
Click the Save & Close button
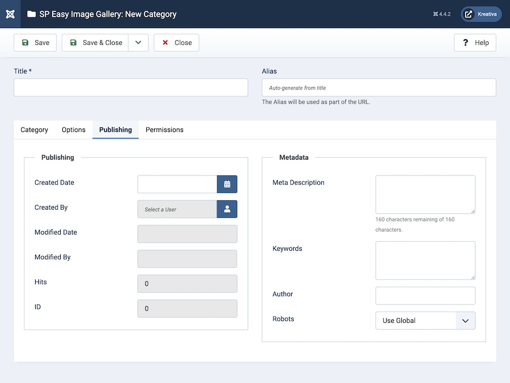95,43
